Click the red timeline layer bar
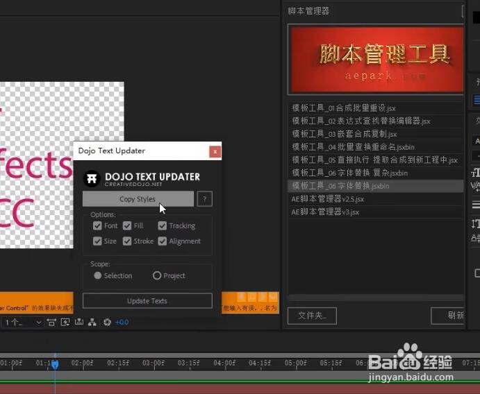The height and width of the screenshot is (394, 480). 240,389
